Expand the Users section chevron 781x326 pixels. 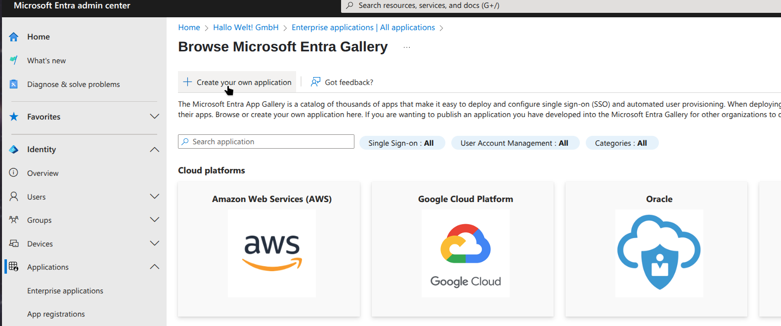point(154,197)
